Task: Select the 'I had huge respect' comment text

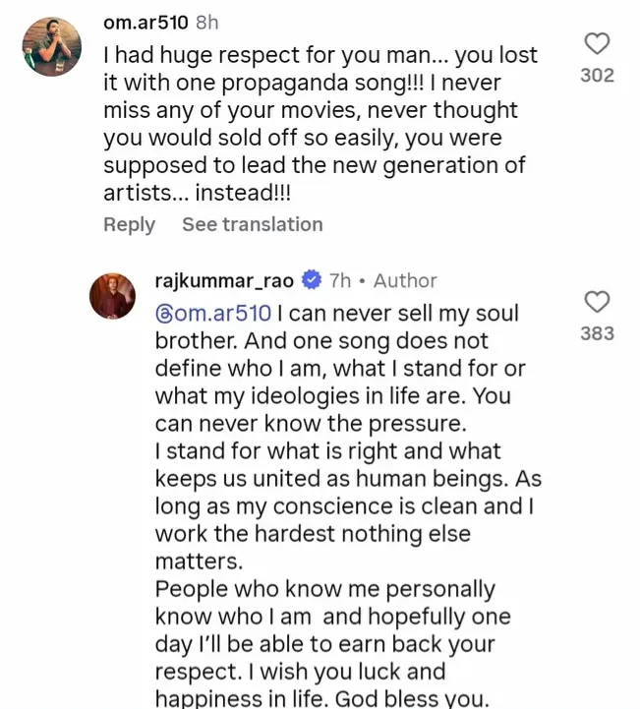Action: [320, 124]
